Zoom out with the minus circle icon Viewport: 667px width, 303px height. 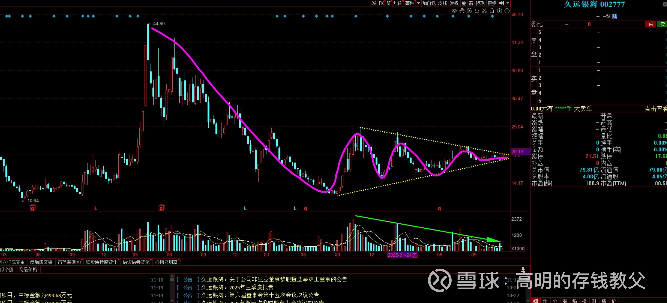(507, 11)
